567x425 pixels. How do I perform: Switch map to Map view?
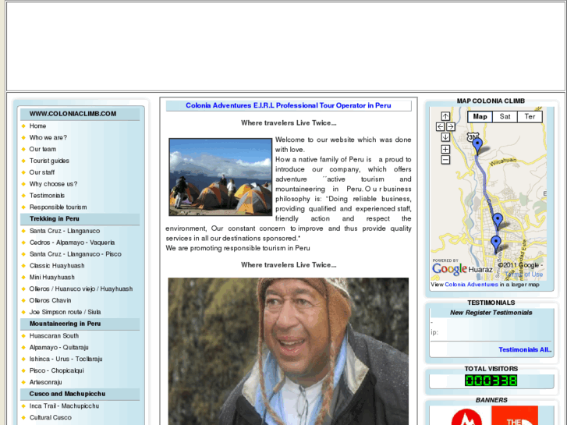[x=480, y=116]
